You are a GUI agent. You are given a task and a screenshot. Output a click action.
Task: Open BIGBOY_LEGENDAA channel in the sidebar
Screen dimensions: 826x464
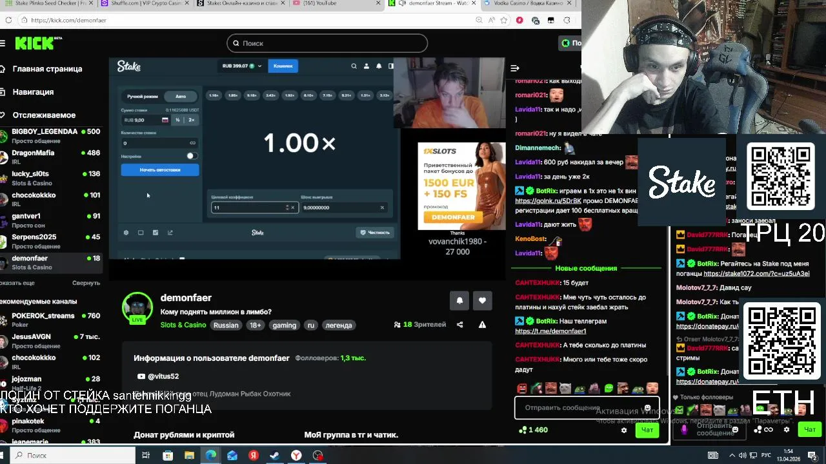click(x=52, y=135)
